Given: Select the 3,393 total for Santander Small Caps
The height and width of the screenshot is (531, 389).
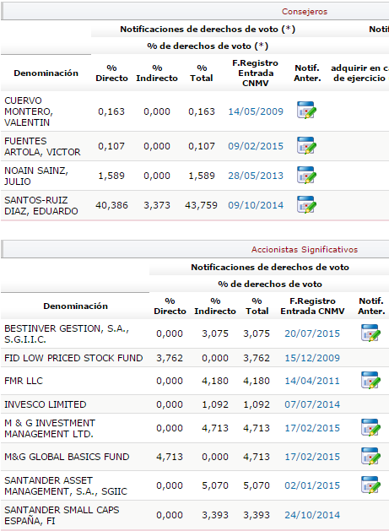Looking at the screenshot, I should pos(257,515).
